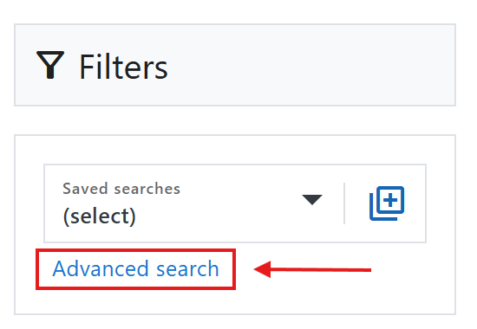Click the (select) placeholder value
The width and height of the screenshot is (477, 329).
click(x=99, y=216)
